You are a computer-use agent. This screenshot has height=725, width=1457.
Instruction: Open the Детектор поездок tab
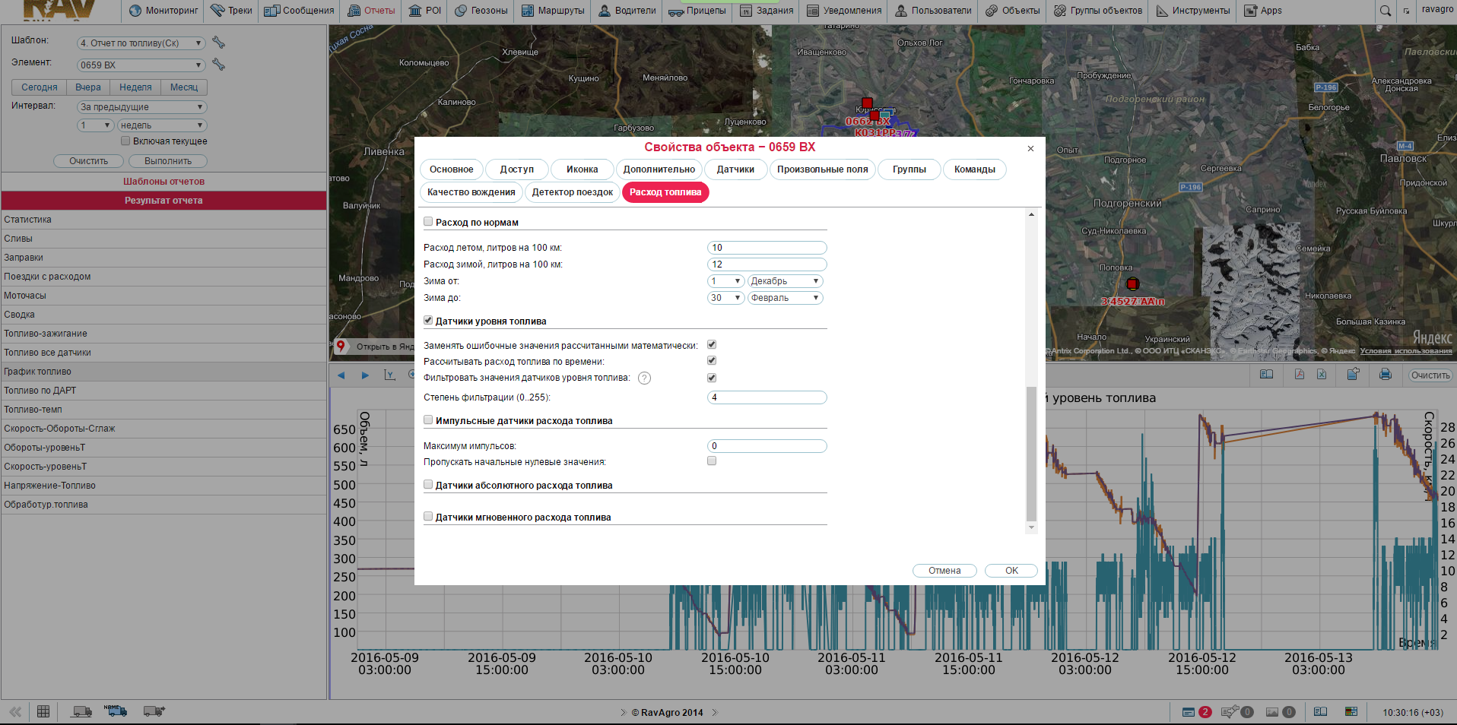[572, 192]
